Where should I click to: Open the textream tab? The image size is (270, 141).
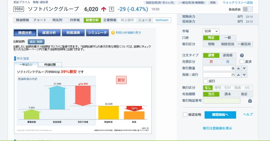point(162,20)
